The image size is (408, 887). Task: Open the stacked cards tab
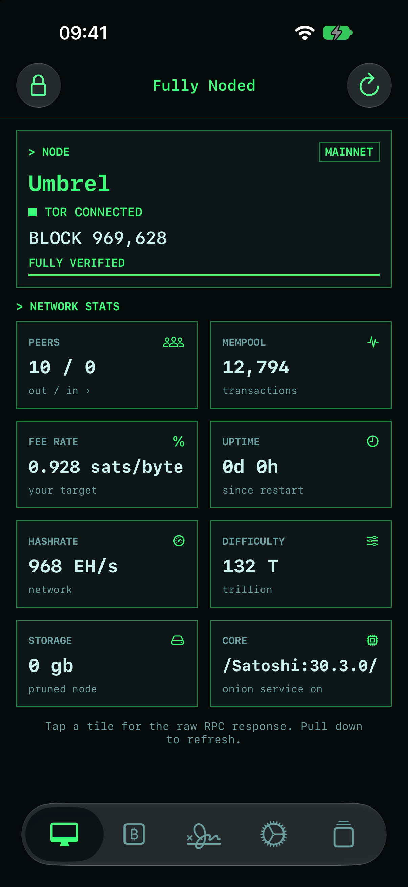click(x=343, y=834)
